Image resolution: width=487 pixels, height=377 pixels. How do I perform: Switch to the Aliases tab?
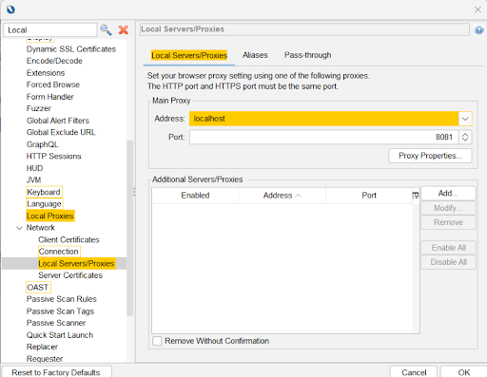[255, 55]
